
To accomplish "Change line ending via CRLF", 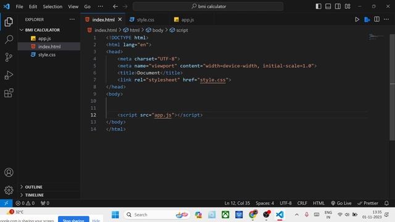I will (302, 203).
